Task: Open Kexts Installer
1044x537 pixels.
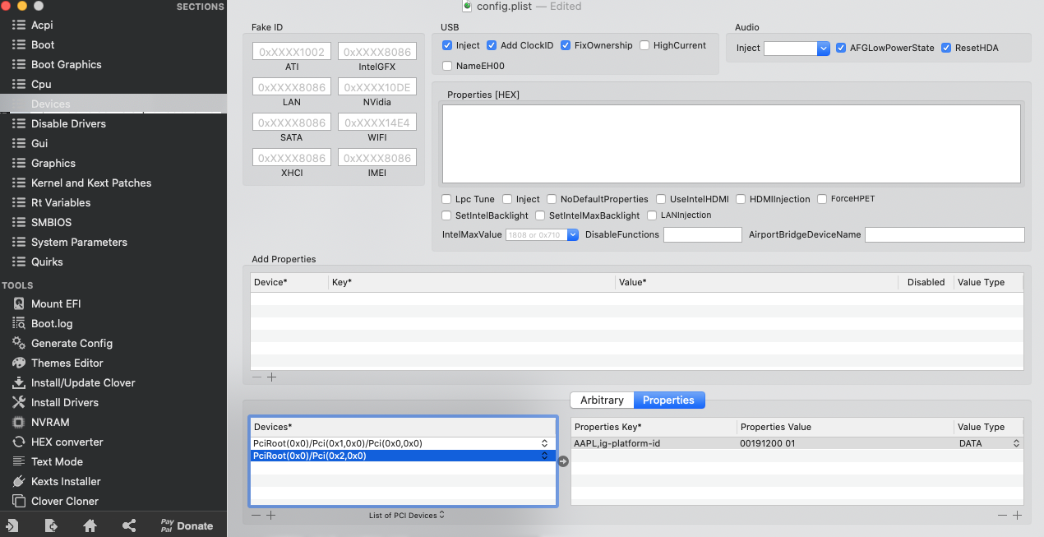Action: coord(65,481)
